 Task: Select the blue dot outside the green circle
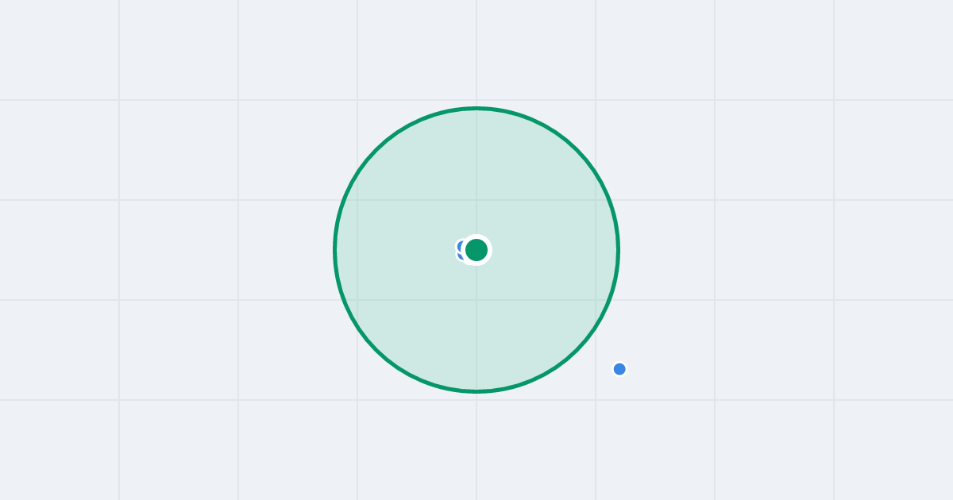click(619, 369)
